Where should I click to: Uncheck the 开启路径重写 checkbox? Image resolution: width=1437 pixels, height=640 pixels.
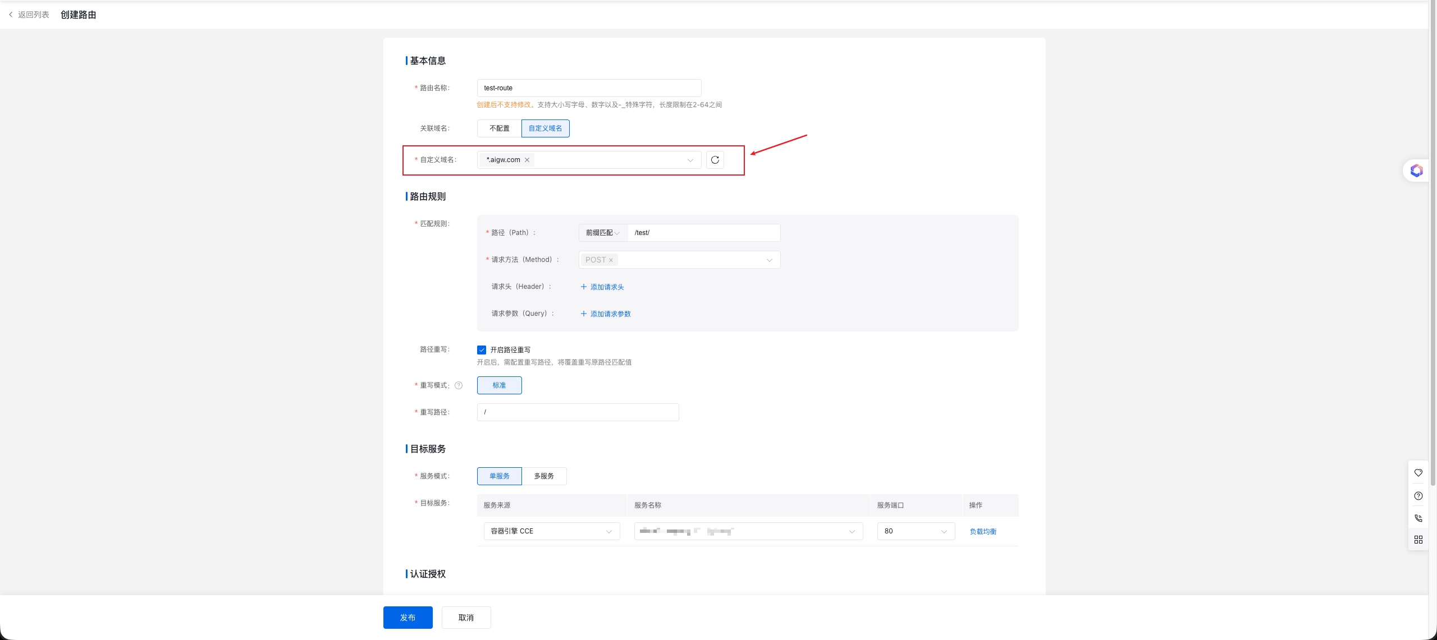482,350
